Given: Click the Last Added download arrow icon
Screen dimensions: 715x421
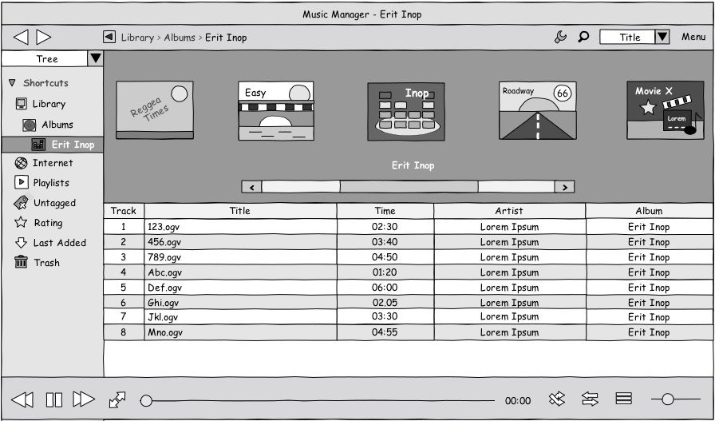Looking at the screenshot, I should 21,243.
